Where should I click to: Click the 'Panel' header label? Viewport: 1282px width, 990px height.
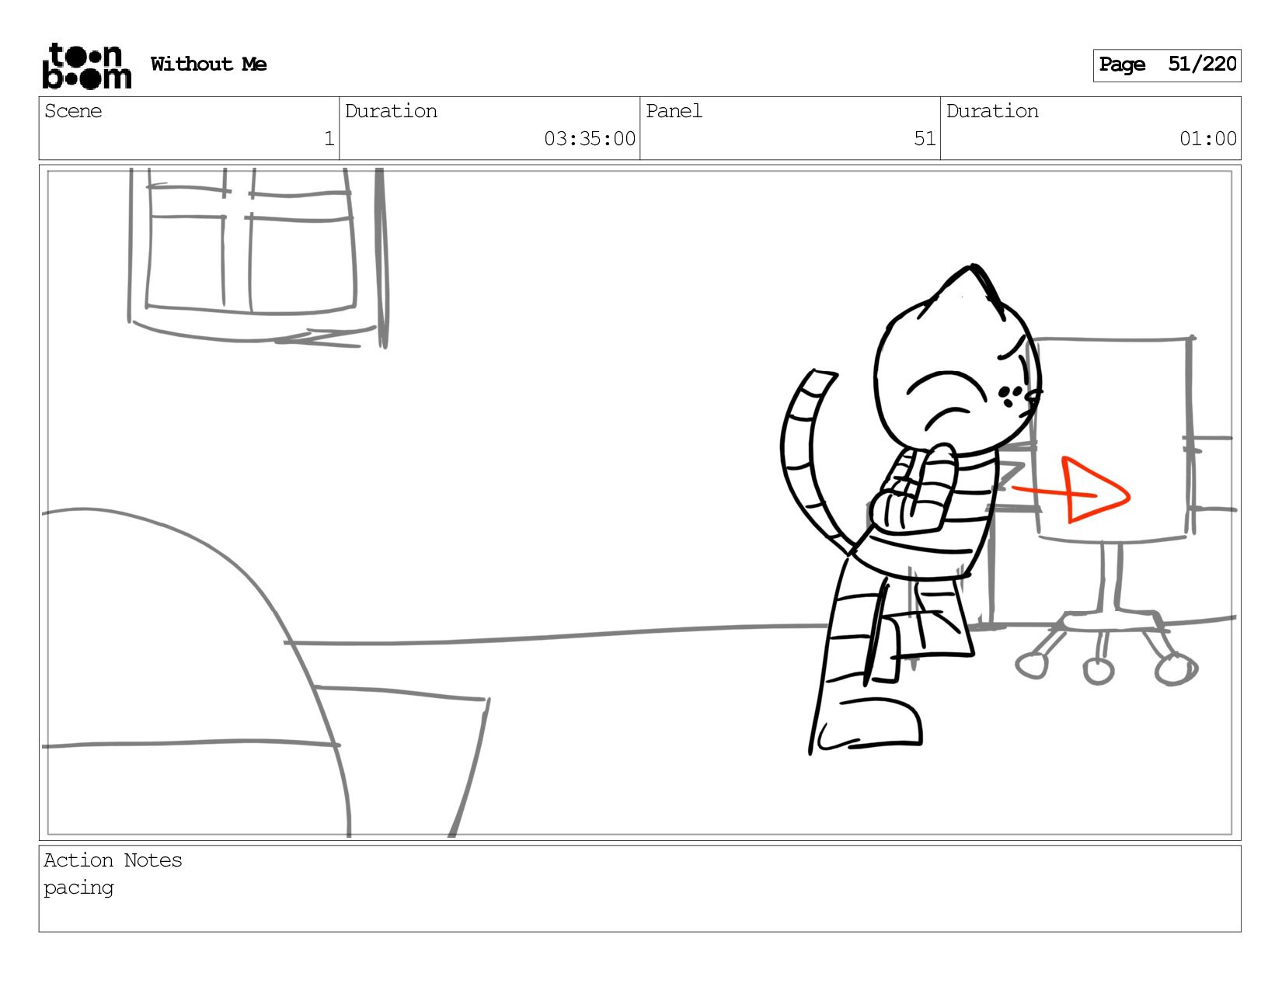click(674, 111)
